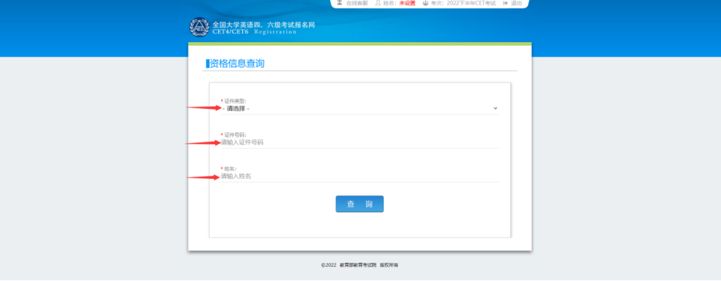The image size is (721, 281).
Task: Click the exam session icon beside 考次
Action: (x=425, y=3)
